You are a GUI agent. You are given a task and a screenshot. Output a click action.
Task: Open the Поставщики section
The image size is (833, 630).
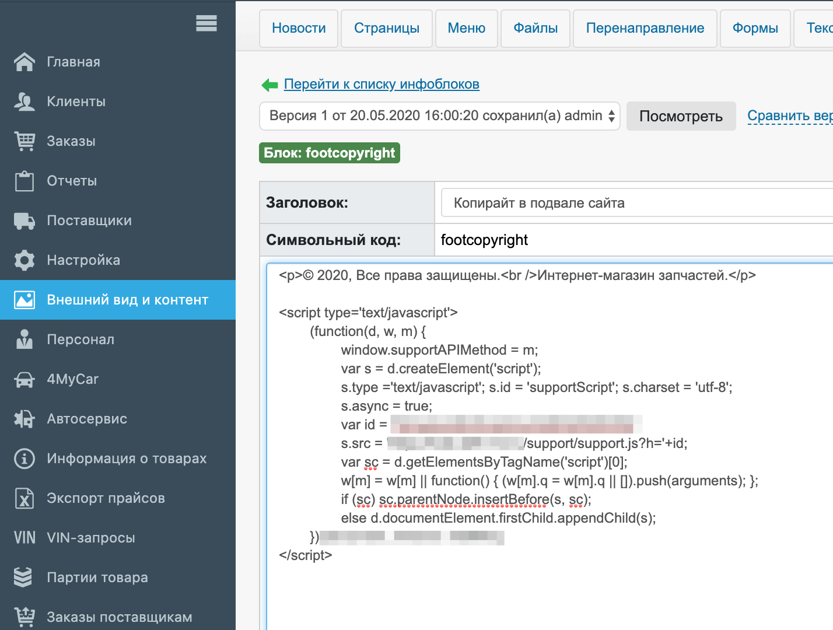pyautogui.click(x=118, y=220)
